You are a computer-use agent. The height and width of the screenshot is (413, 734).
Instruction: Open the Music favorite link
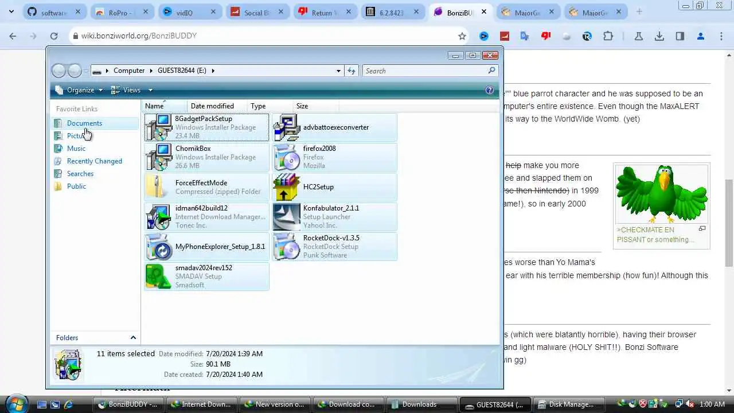76,149
